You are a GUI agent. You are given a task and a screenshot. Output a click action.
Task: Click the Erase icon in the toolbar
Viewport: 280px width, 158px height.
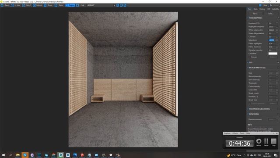pyautogui.click(x=45, y=5)
